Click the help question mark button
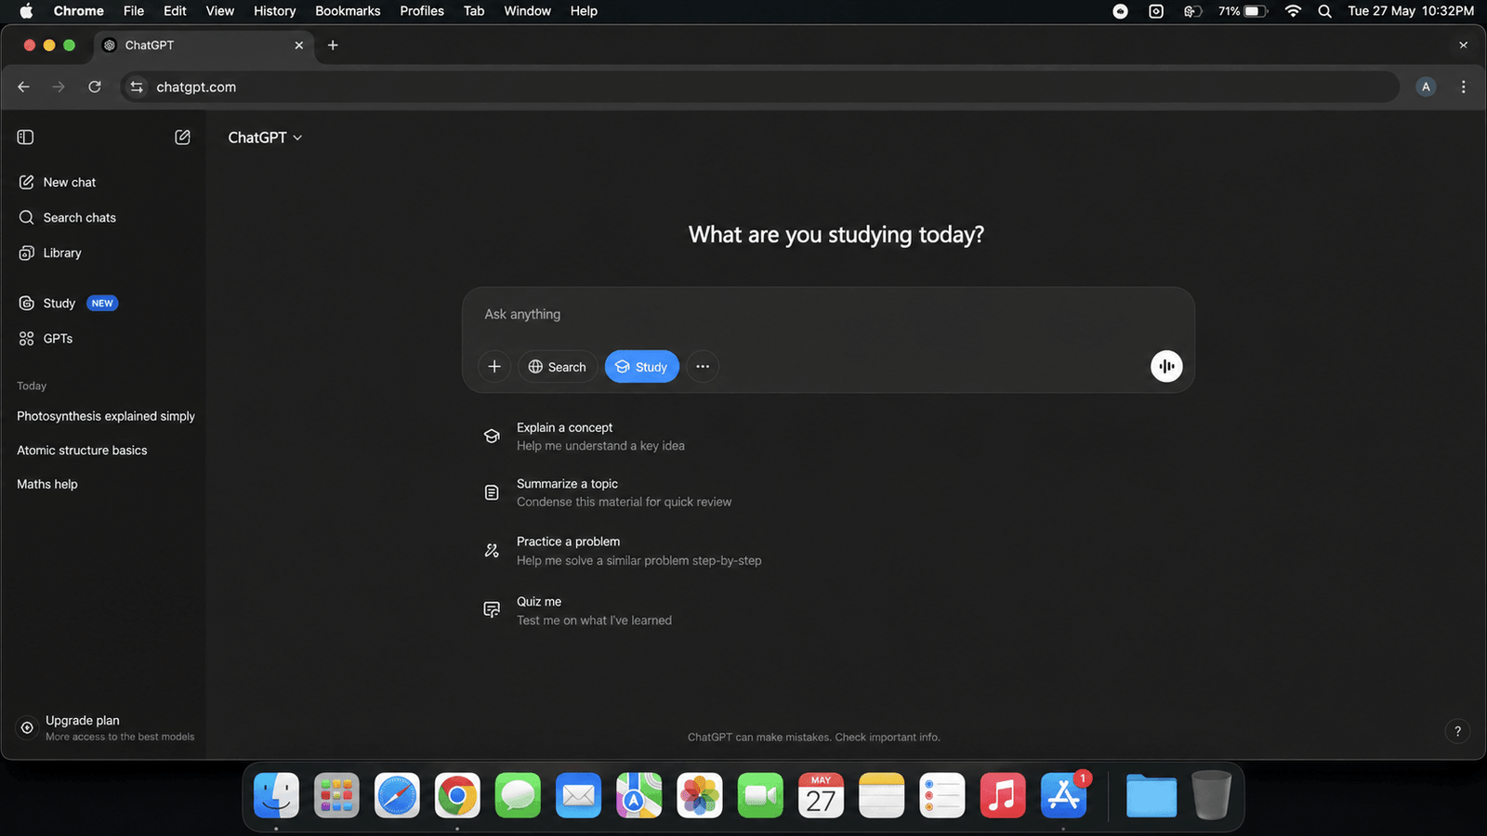 (1457, 731)
